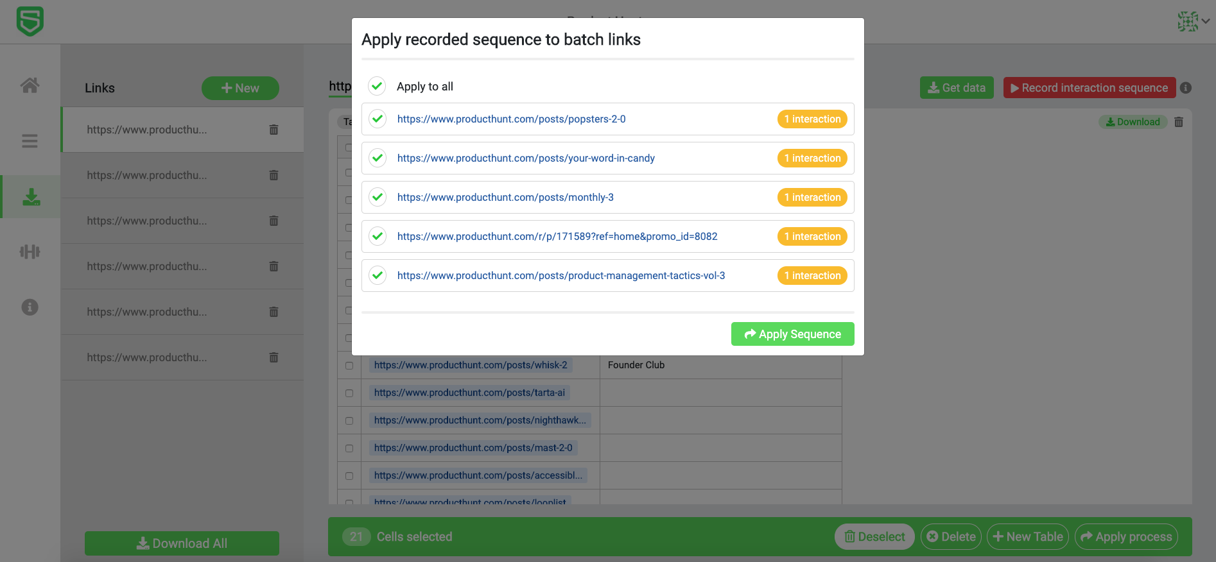Delete the first link using the trash icon
Viewport: 1216px width, 562px height.
pyautogui.click(x=274, y=130)
